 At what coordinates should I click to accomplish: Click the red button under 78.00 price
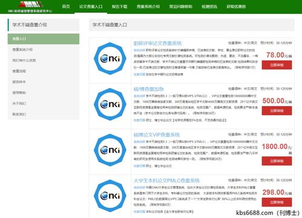tap(277, 65)
